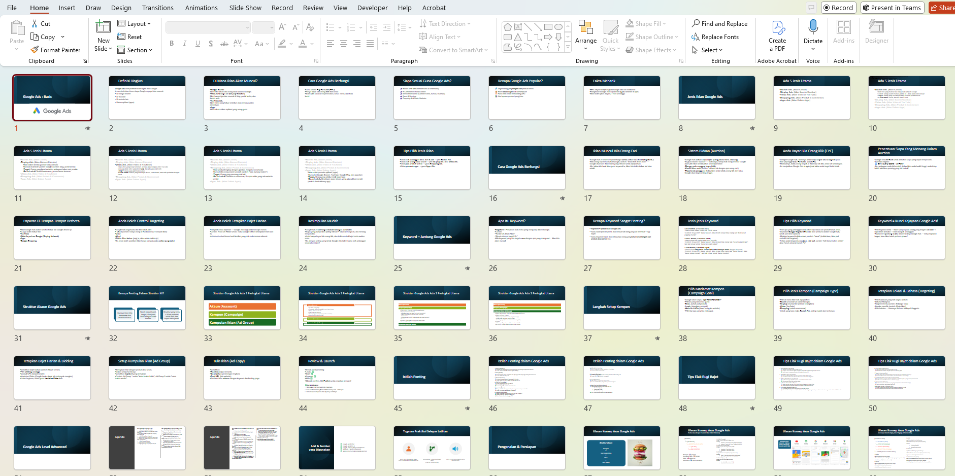Toggle Bold formatting
Screen dimensions: 955x476
coord(172,44)
